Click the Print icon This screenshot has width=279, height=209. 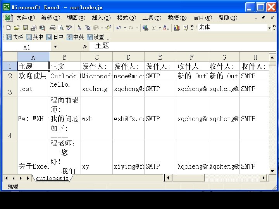(x=52, y=27)
